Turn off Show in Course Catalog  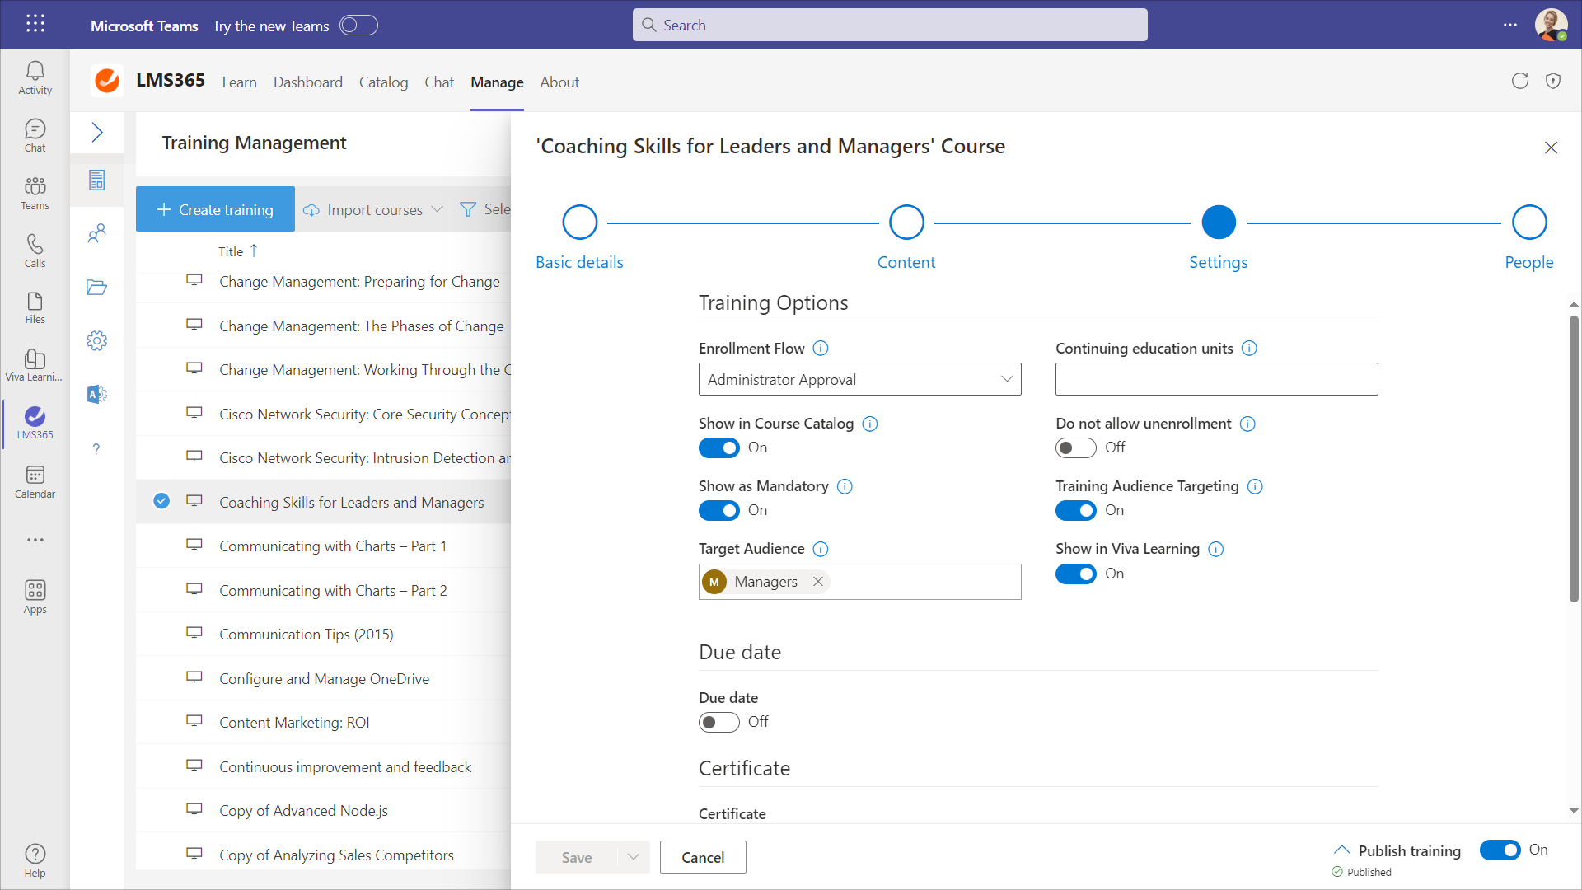[x=718, y=447]
